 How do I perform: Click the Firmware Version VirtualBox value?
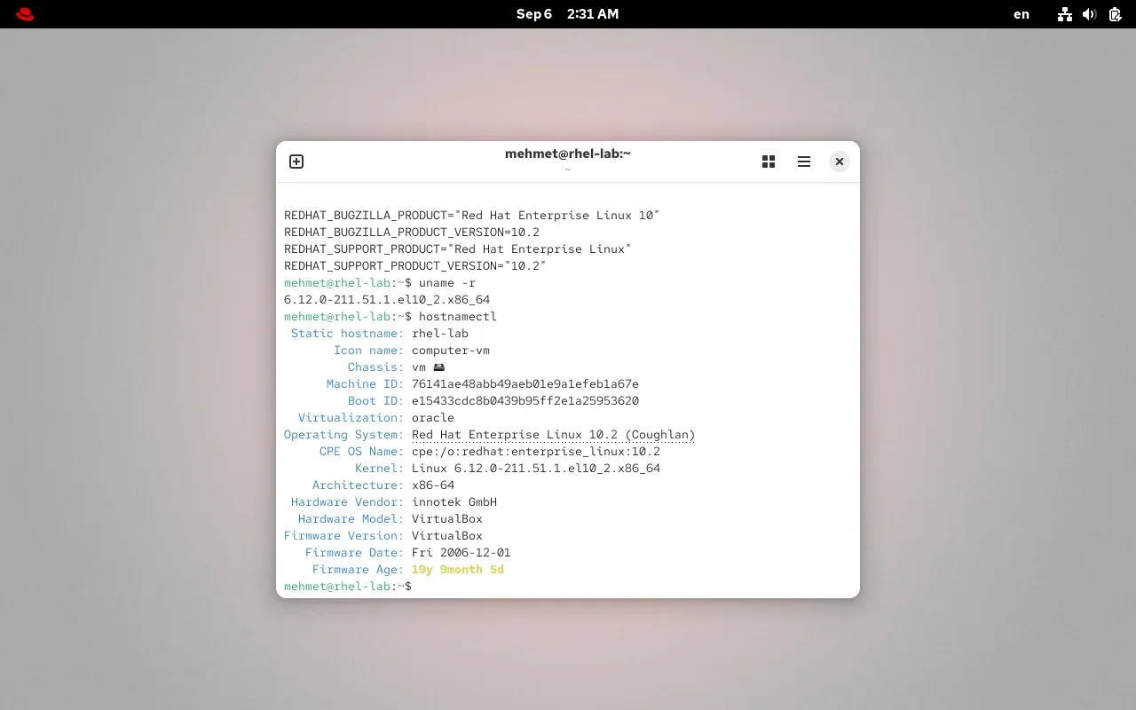pos(447,536)
